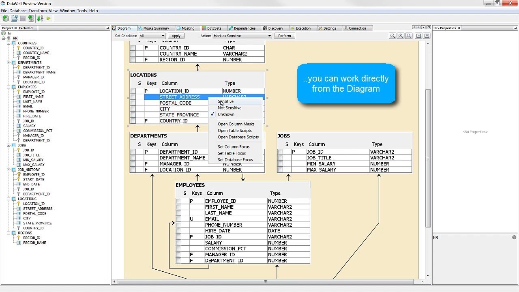
Task: Switch to the Masks Summary tab
Action: pyautogui.click(x=156, y=28)
